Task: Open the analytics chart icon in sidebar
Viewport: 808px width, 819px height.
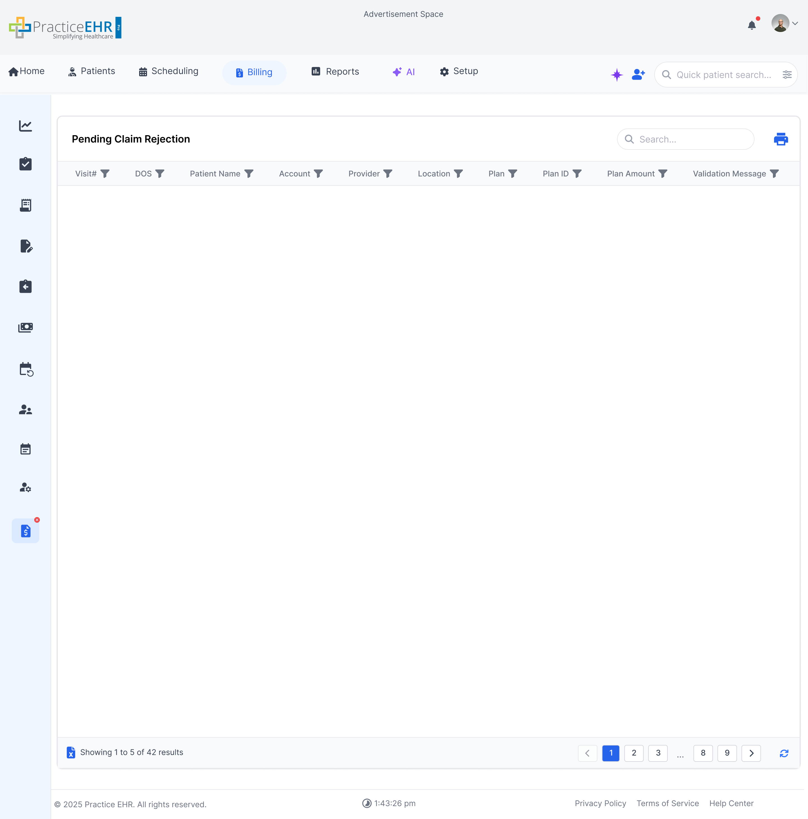Action: 26,125
